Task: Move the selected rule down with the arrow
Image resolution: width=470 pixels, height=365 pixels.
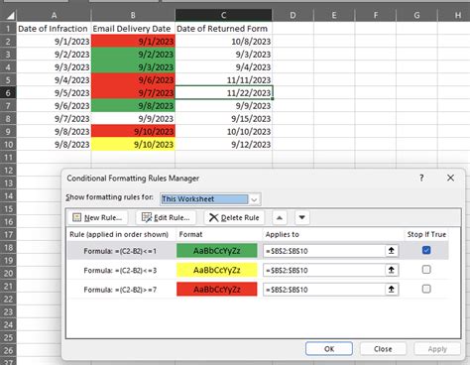Action: point(301,217)
